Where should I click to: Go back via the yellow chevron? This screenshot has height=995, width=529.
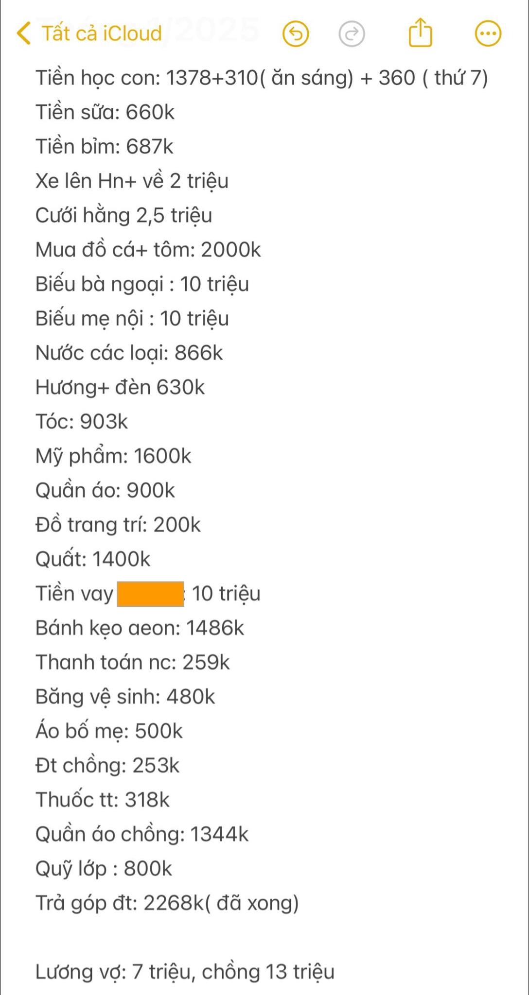pos(23,33)
